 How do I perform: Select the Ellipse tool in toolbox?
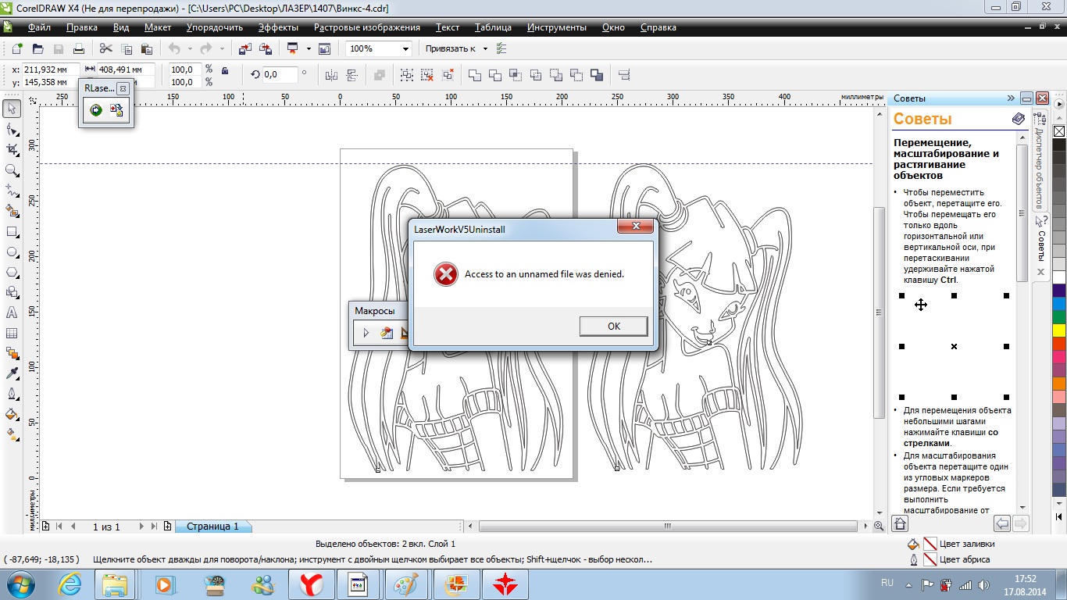[x=12, y=252]
